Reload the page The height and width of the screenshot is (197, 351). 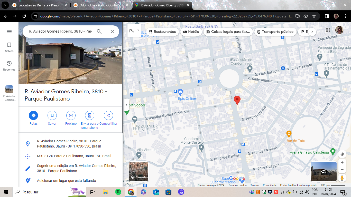24,16
